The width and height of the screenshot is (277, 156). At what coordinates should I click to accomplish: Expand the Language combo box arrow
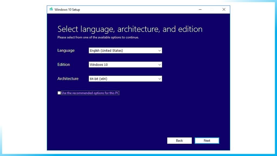(160, 50)
